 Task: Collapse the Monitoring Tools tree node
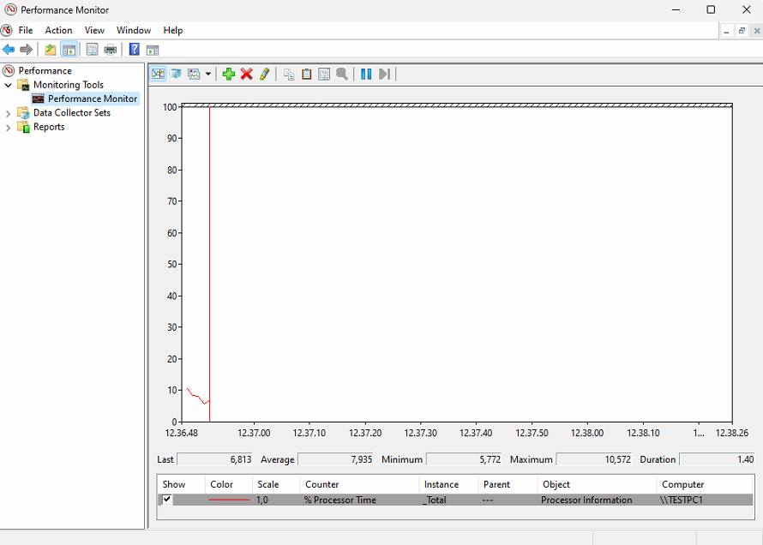click(x=9, y=85)
